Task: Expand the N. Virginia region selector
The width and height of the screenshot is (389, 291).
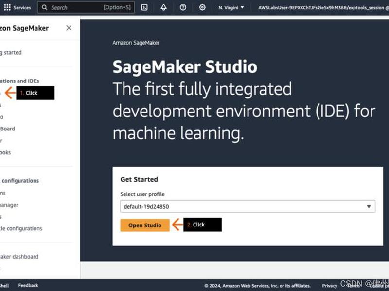Action: click(x=231, y=8)
